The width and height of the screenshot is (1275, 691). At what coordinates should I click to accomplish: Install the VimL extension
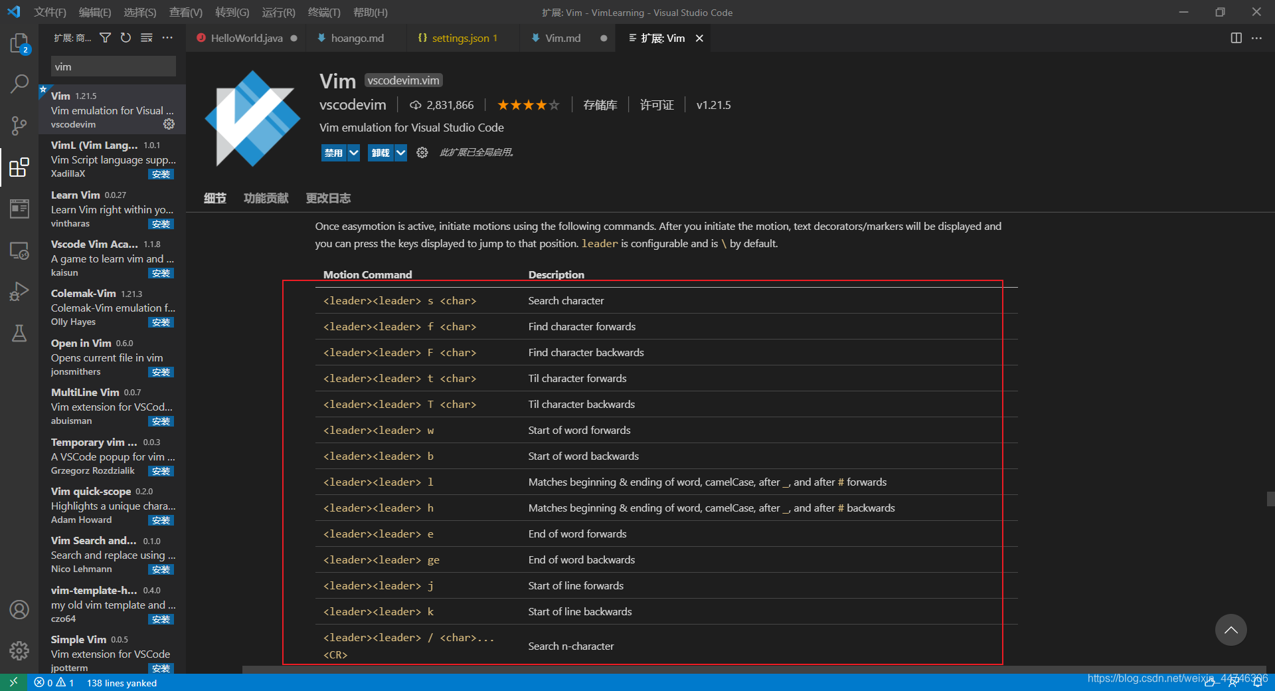point(161,174)
